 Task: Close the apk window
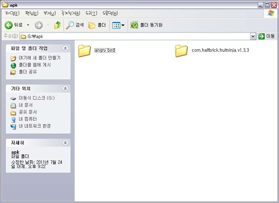[x=274, y=5]
